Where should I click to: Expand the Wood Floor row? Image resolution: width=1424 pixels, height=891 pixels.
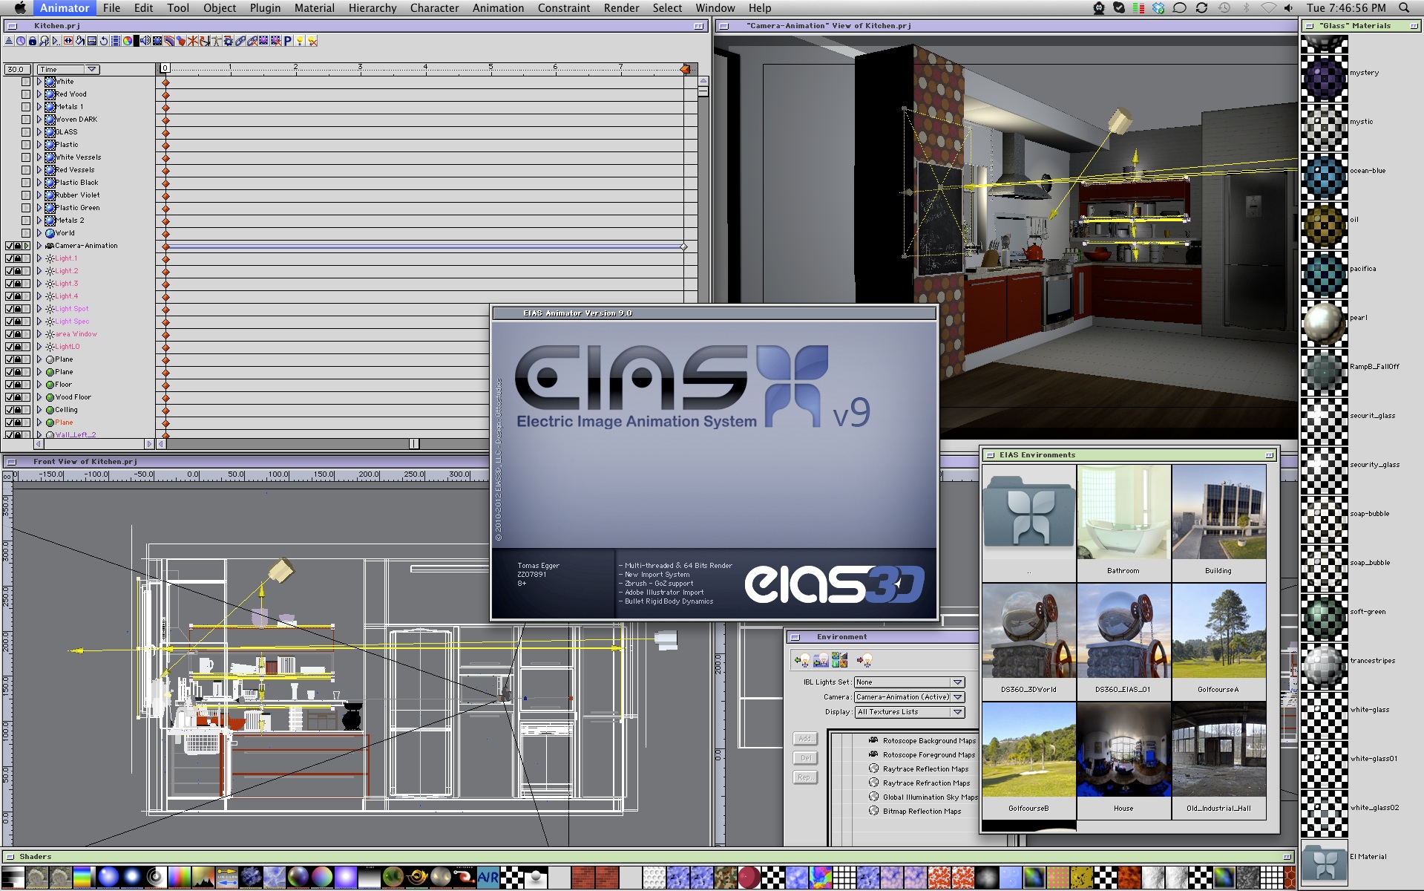pos(39,397)
